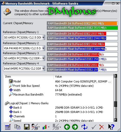Viewport: 121px width, 132px height.
Task: Click the scroll down arrow of the list
Action: [x=115, y=120]
